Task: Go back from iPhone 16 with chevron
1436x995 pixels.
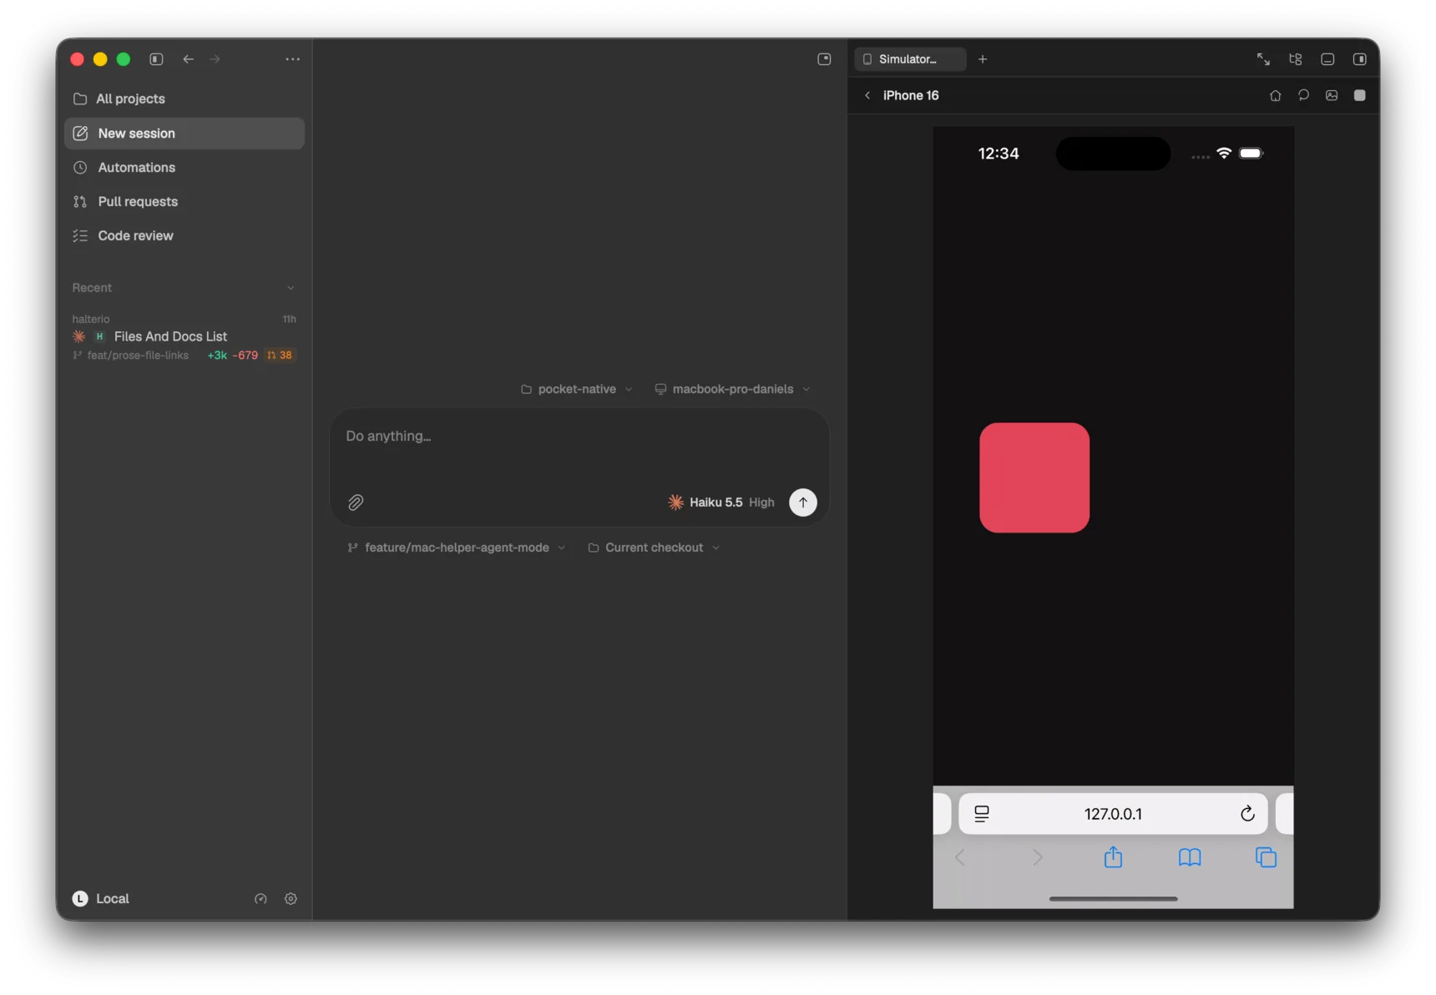Action: [867, 95]
